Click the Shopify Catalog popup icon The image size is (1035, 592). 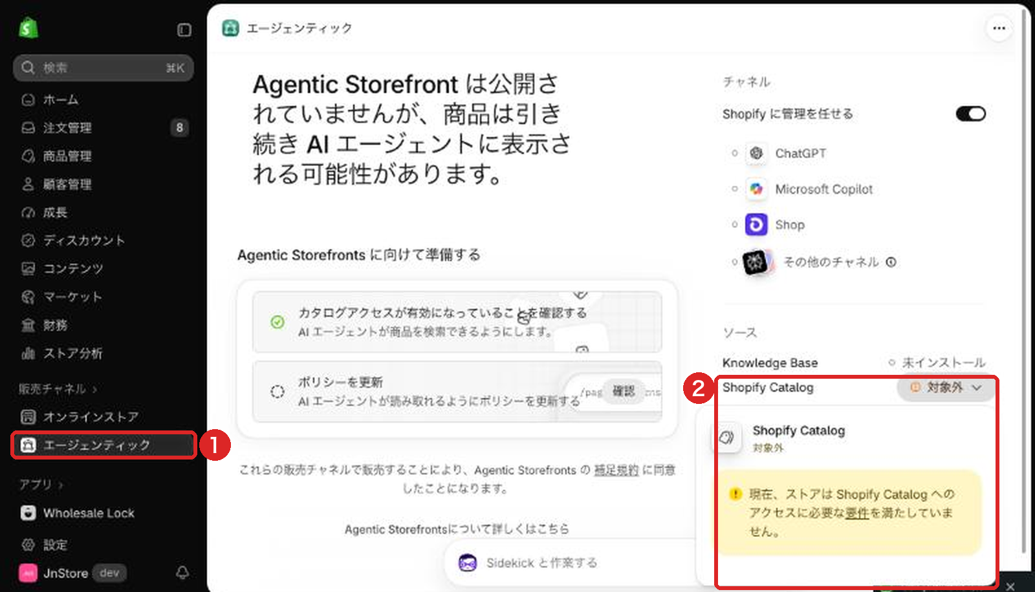[x=726, y=438]
